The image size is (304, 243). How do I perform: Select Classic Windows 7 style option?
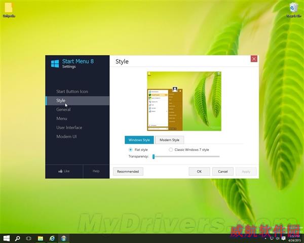tap(189, 150)
